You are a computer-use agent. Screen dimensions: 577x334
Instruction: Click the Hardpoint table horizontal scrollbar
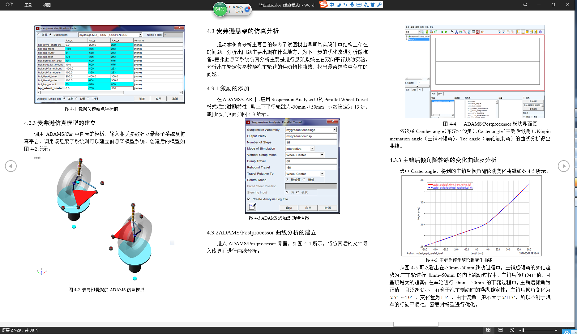110,92
